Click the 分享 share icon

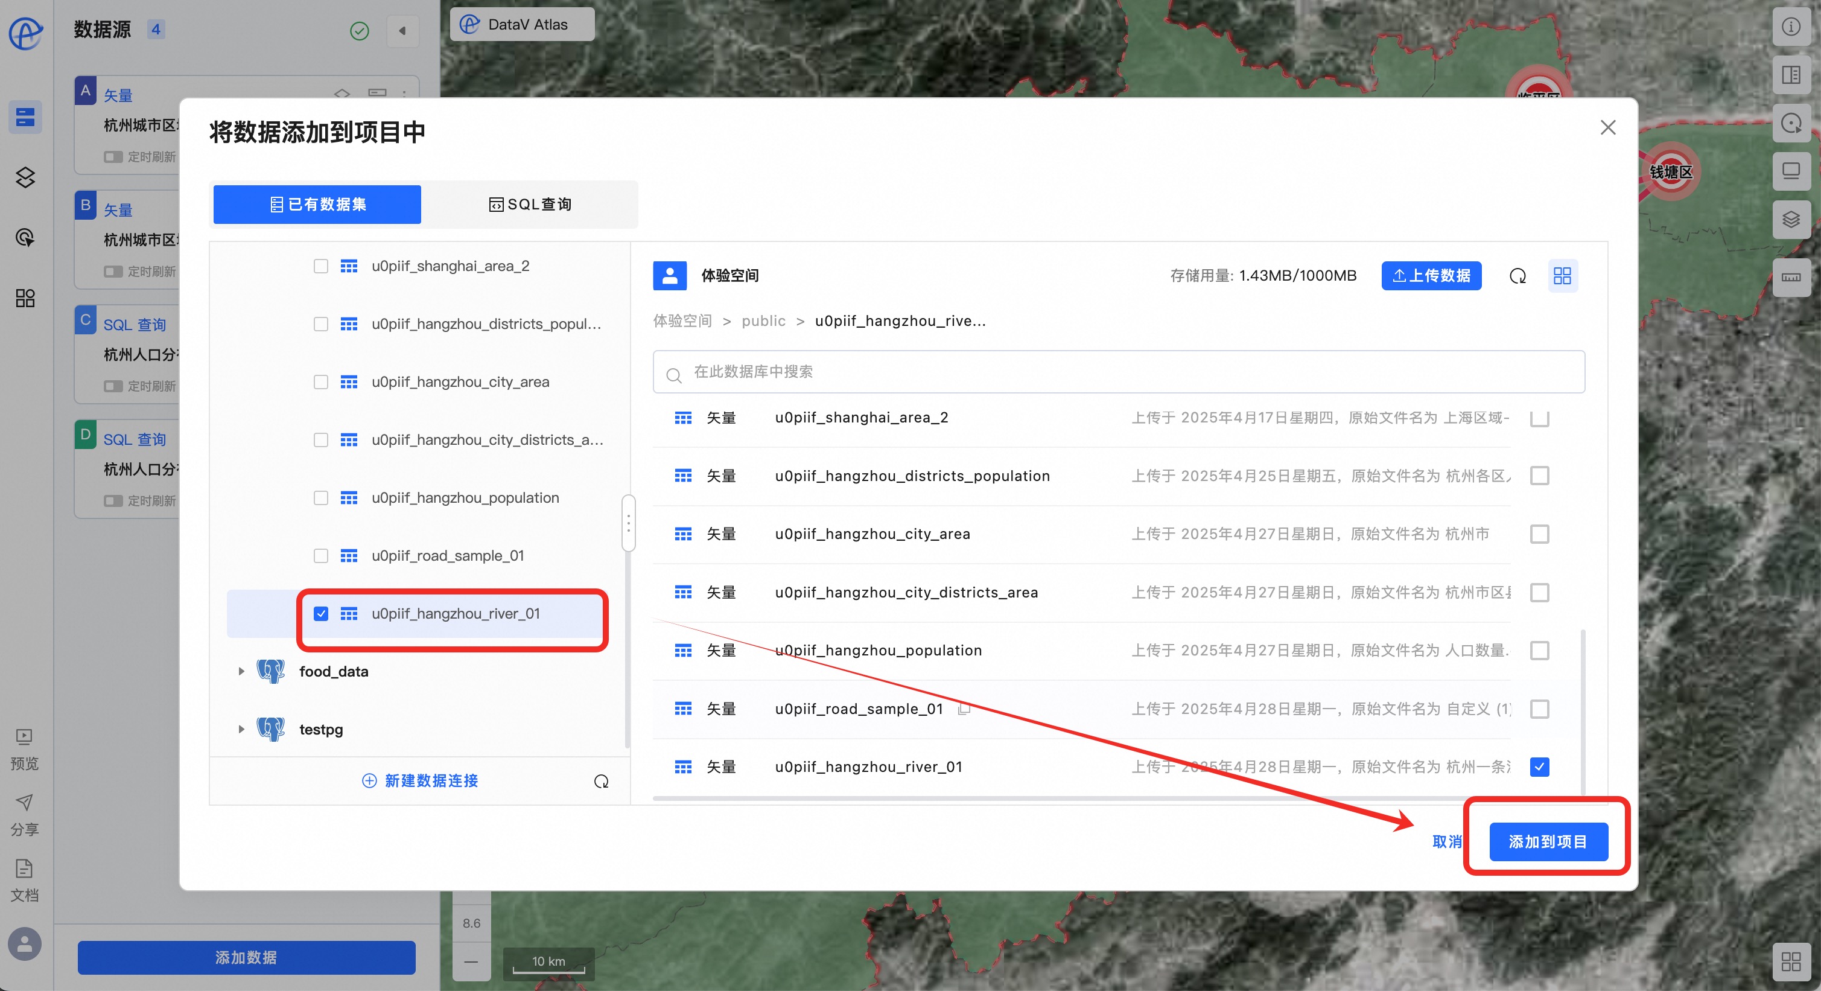point(24,802)
